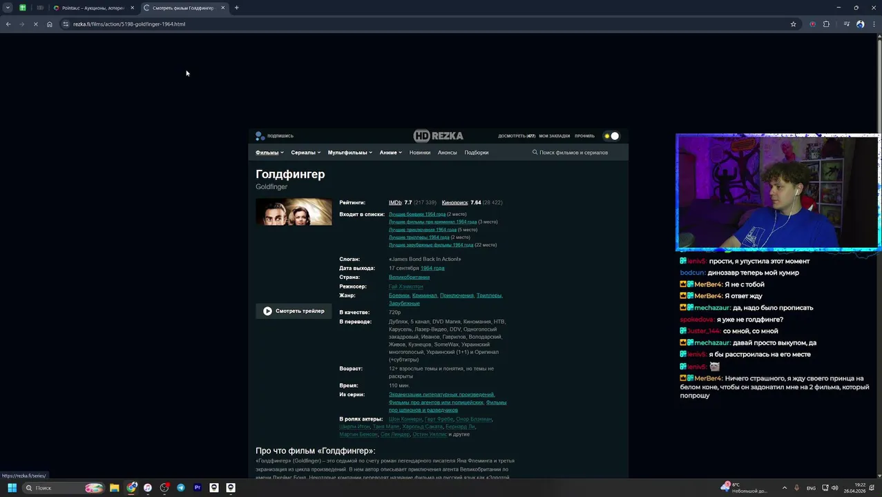Open the ENG language indicator in tray
Viewport: 882px width, 497px height.
811,488
